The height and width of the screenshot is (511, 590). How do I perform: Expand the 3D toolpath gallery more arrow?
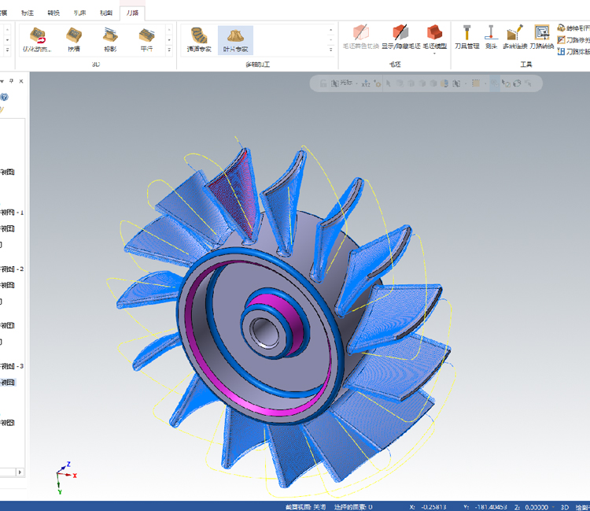coord(169,50)
